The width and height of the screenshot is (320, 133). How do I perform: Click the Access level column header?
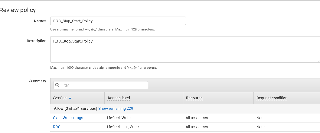tap(119, 98)
